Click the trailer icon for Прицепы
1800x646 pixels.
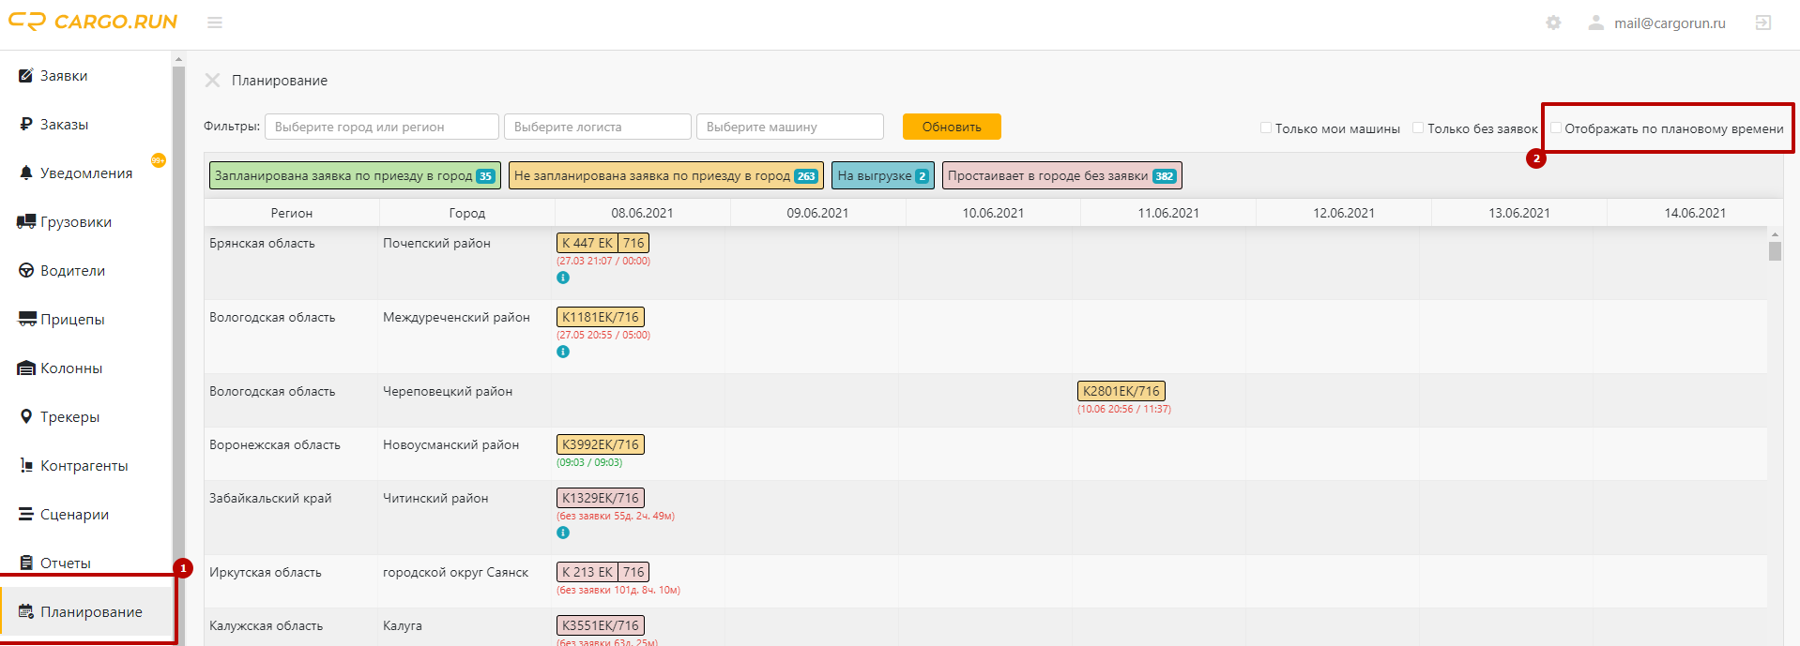click(27, 320)
